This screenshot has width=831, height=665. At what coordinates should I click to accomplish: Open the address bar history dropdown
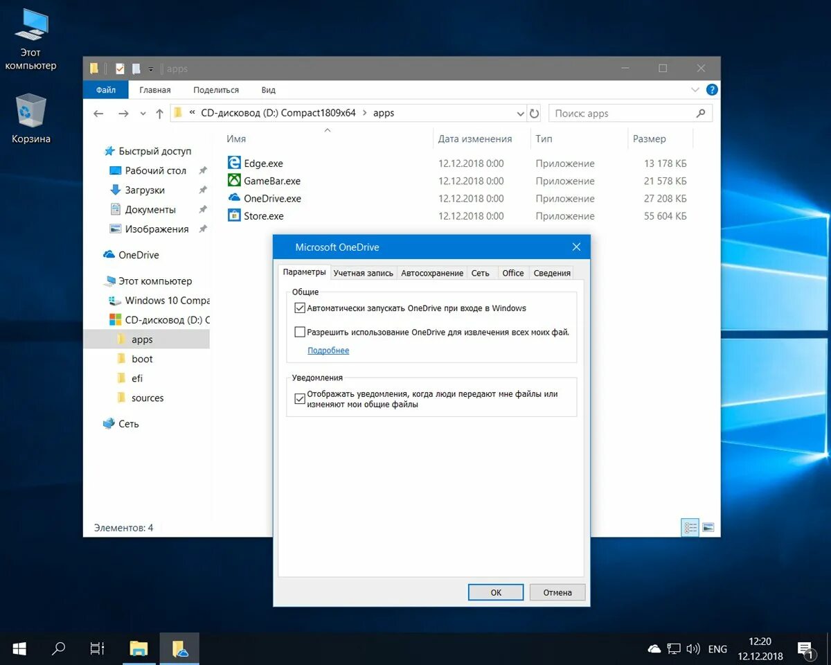pyautogui.click(x=520, y=114)
